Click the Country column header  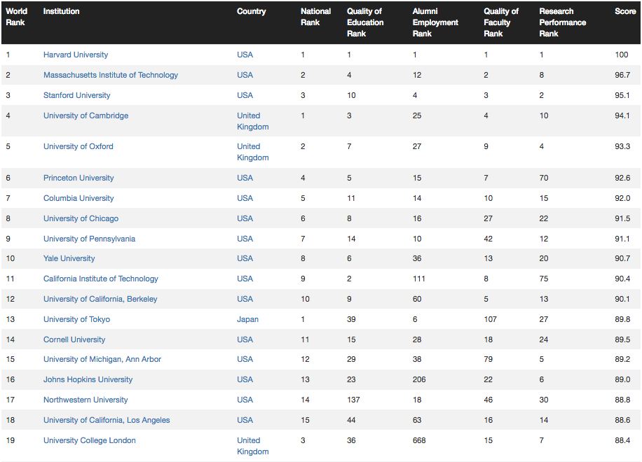(x=252, y=11)
